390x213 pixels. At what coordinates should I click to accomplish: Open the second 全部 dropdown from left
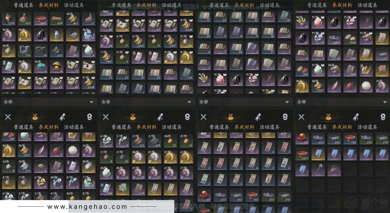(147, 102)
